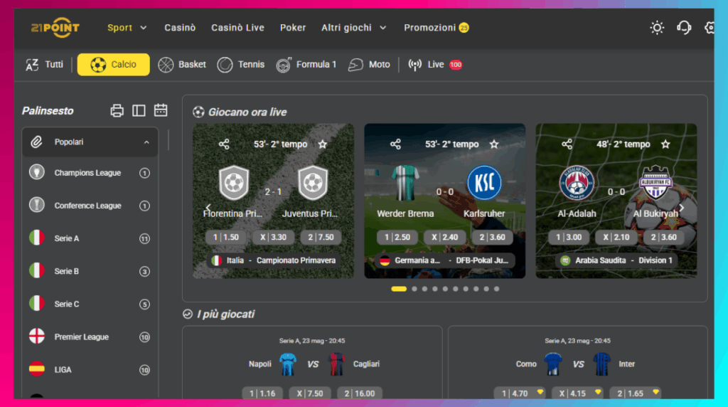
Task: Show all sports with Tutti
Action: tap(45, 65)
